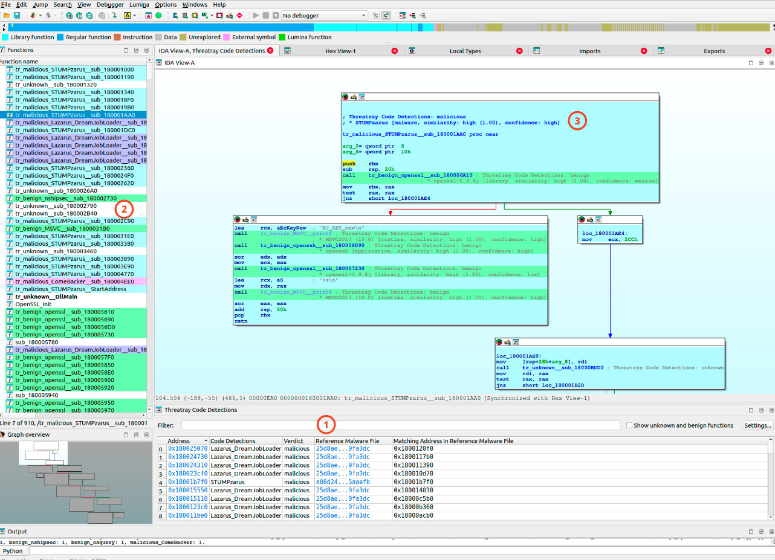Image resolution: width=775 pixels, height=560 pixels.
Task: Open the No debugger combo box
Action: tap(324, 15)
